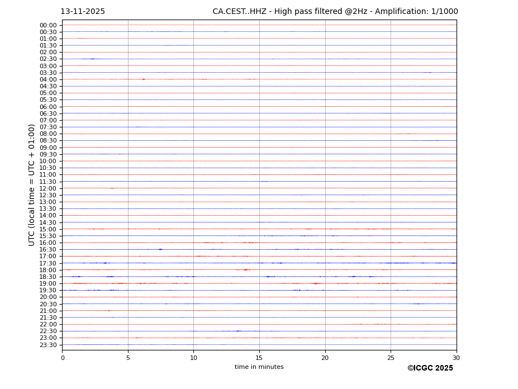This screenshot has height=389, width=518.
Task: Click the 22:30 row time label
Action: pos(48,331)
